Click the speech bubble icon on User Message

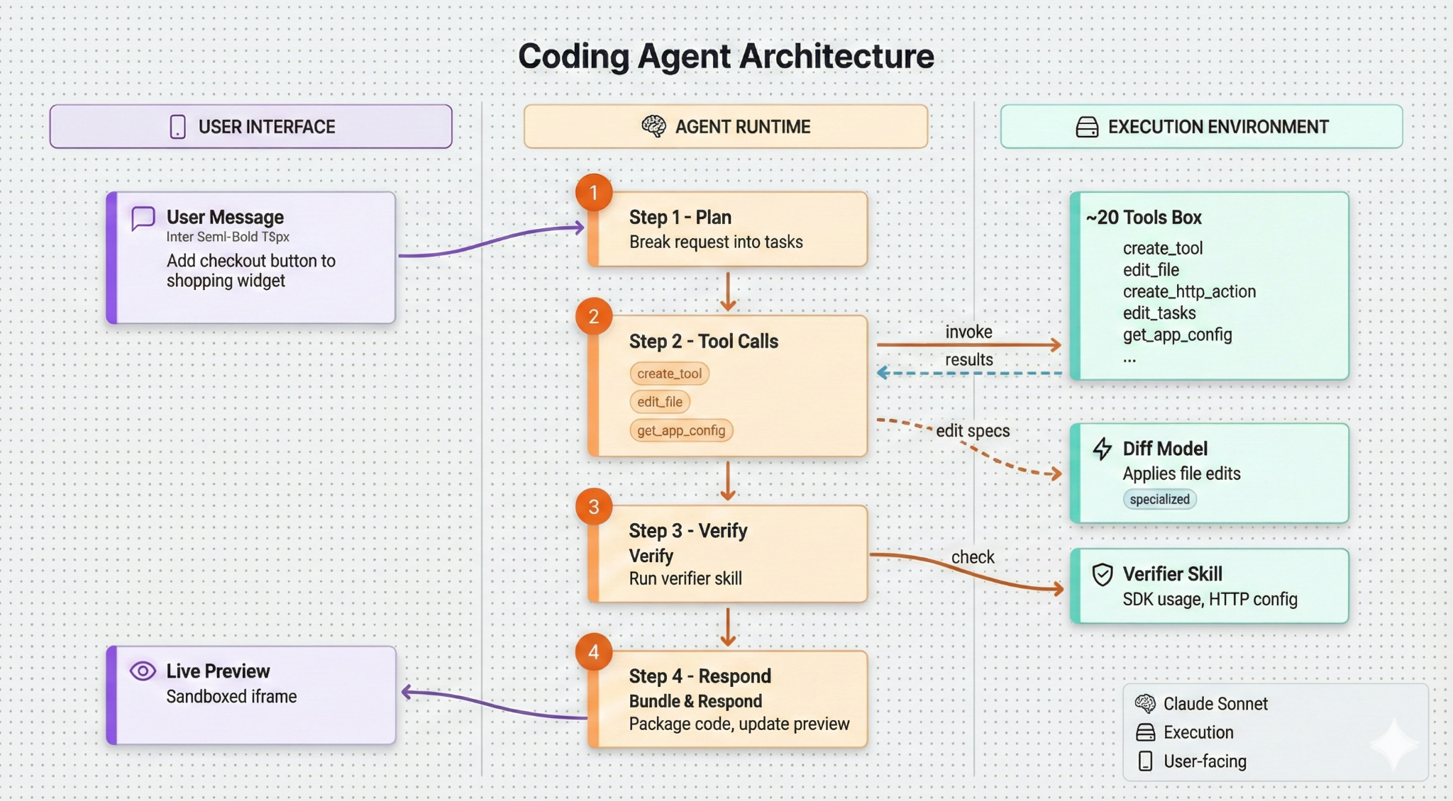click(x=143, y=218)
